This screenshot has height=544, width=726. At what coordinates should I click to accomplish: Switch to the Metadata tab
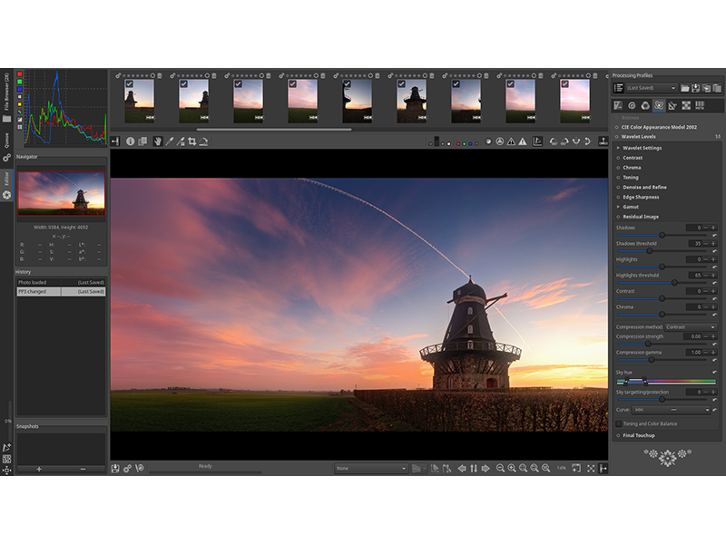coord(700,105)
